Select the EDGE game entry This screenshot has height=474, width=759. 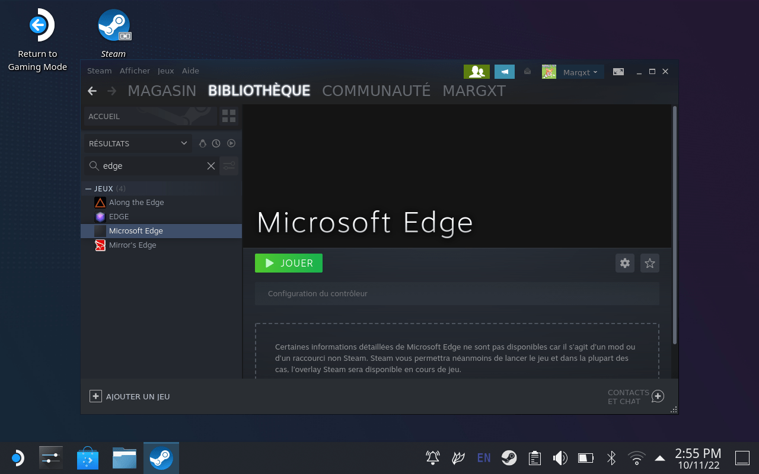point(161,216)
